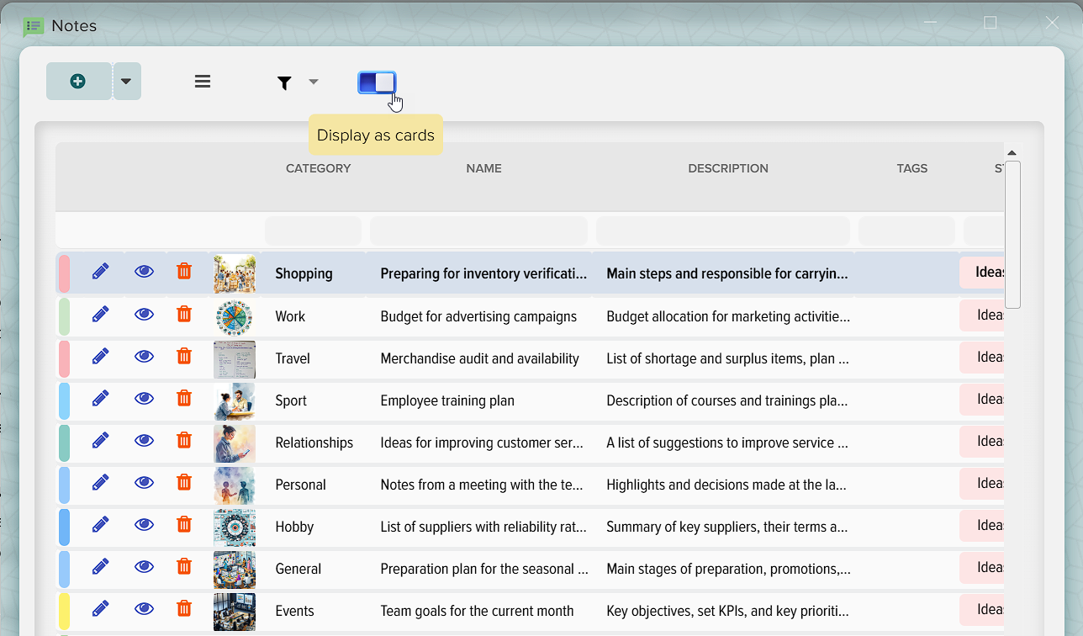Edit the Travel note with pencil icon
1083x636 pixels.
(x=101, y=356)
